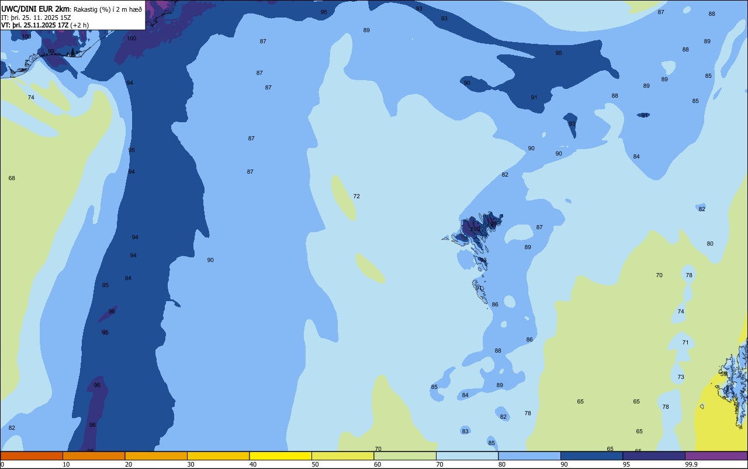Select the 80–90 light blue legend swatch
This screenshot has height=469, width=748.
529,456
